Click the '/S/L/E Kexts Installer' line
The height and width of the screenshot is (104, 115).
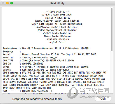57,33
